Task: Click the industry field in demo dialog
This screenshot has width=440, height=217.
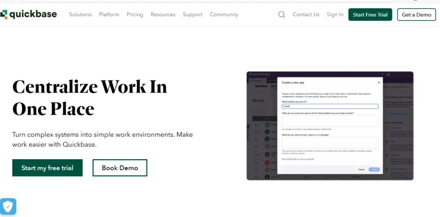Action: (330, 106)
